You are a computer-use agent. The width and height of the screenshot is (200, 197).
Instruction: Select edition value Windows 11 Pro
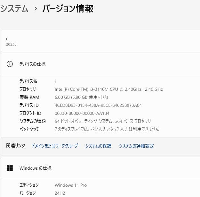(x=71, y=185)
